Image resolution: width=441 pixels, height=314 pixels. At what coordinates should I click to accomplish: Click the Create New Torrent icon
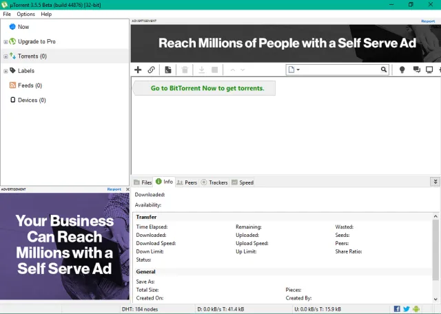(x=168, y=70)
